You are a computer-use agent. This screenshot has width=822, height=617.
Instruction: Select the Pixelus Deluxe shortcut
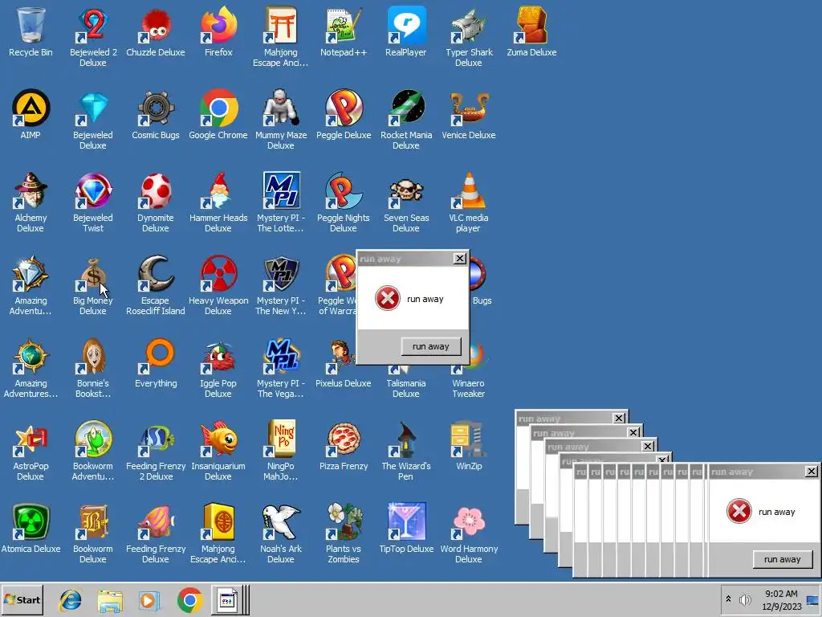(340, 357)
